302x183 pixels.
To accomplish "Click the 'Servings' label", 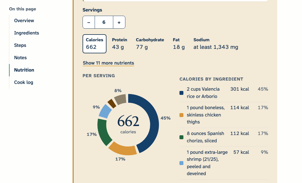I will pyautogui.click(x=92, y=10).
